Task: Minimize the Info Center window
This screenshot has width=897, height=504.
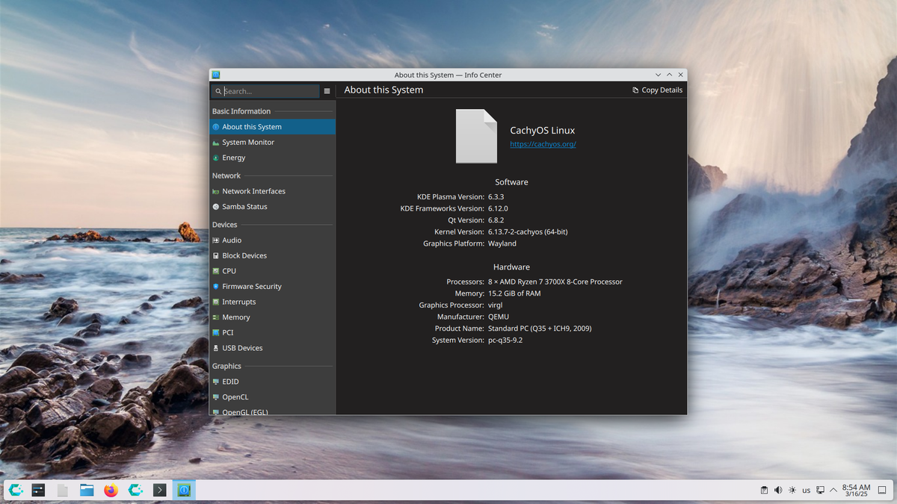Action: pyautogui.click(x=659, y=75)
